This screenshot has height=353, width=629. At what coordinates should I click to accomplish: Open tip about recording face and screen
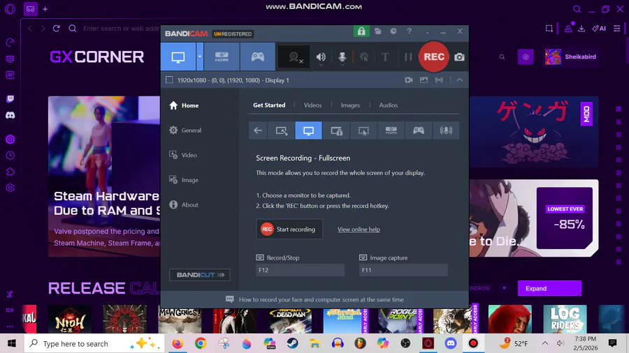314,300
